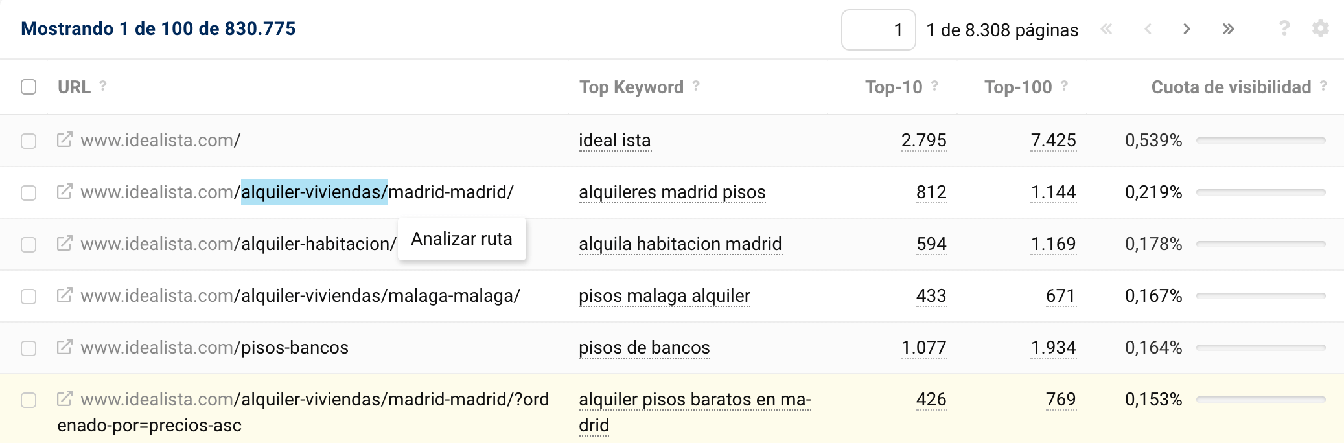The image size is (1344, 443).
Task: Open external link icon for pisos-bancos URL
Action: click(64, 347)
